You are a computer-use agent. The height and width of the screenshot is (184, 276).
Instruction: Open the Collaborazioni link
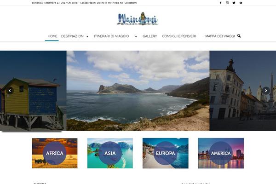tap(88, 3)
